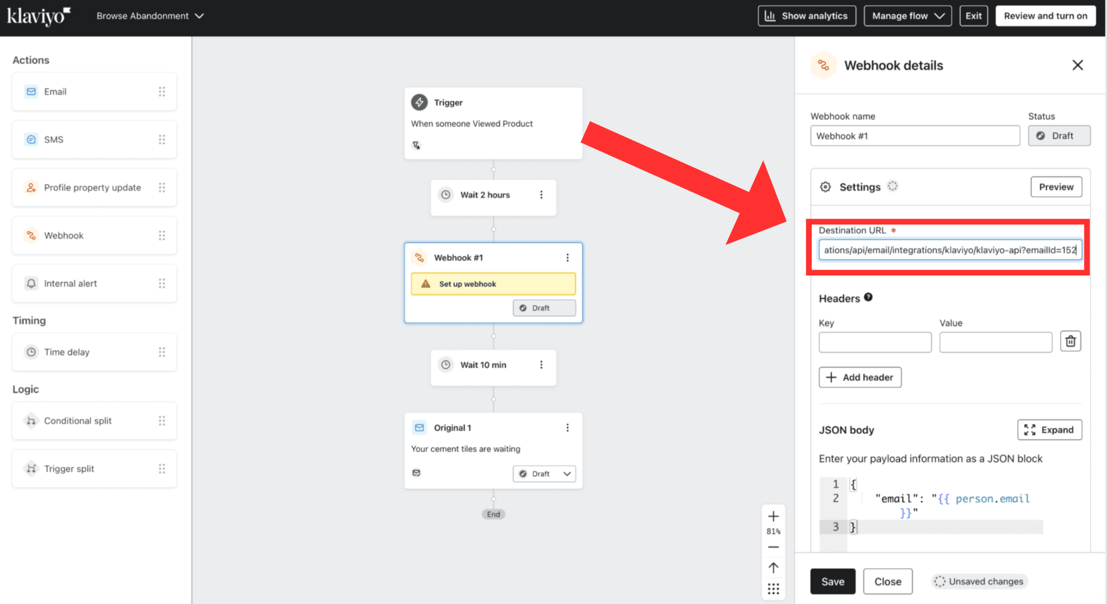Viewport: 1107px width, 604px height.
Task: Click Review and turn on
Action: [1046, 16]
